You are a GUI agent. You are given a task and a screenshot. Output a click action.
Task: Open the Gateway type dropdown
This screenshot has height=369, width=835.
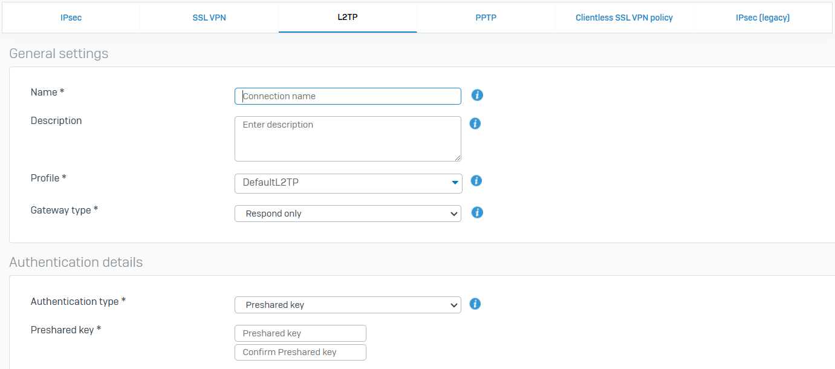(x=348, y=214)
